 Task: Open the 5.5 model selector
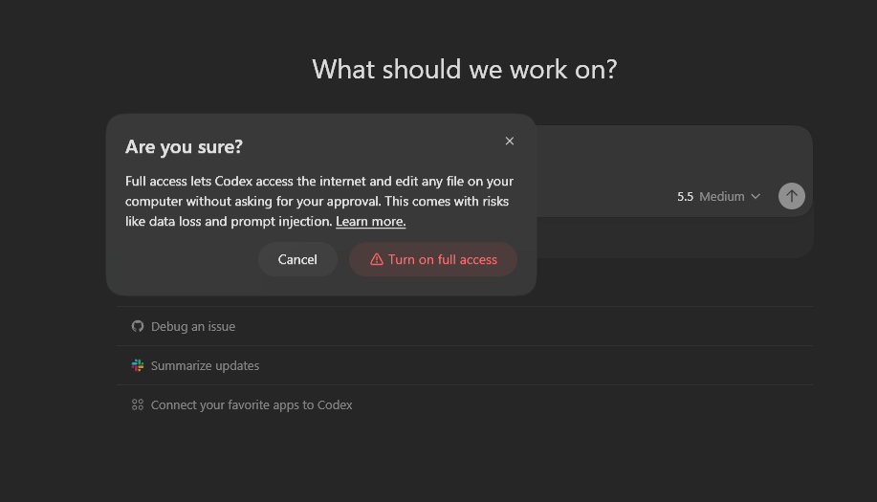point(685,197)
